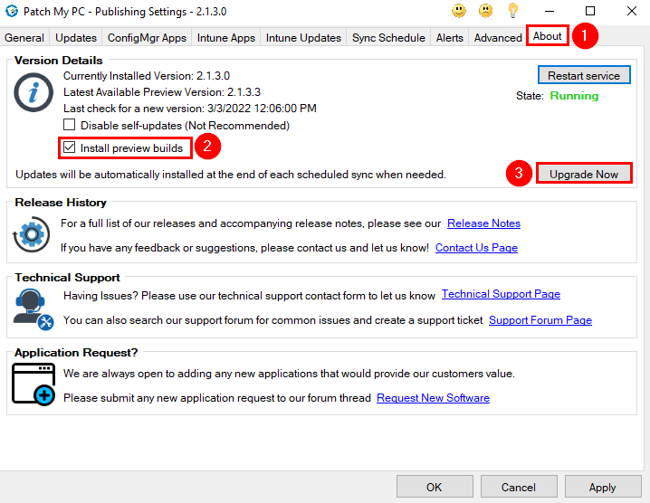The height and width of the screenshot is (503, 650).
Task: Go to the ConfigMgr Apps tab
Action: pyautogui.click(x=147, y=38)
